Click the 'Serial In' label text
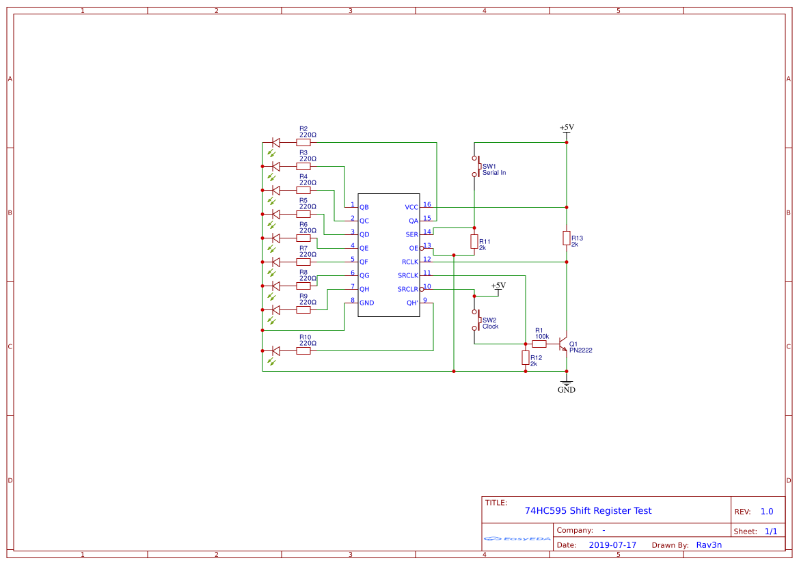This screenshot has width=799, height=565. pos(493,173)
